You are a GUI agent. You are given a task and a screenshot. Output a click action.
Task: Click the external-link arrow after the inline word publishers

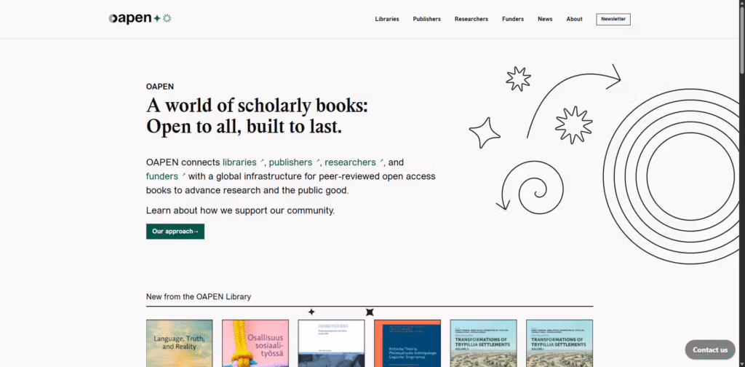click(318, 161)
